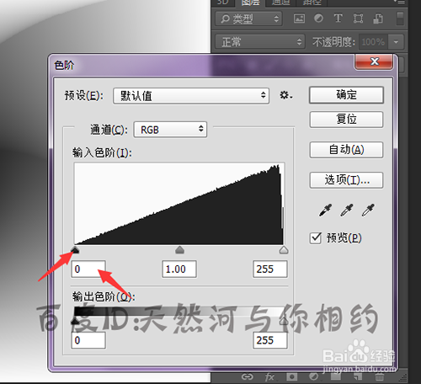
Task: Create new fill or adjustment layer
Action: click(x=314, y=376)
